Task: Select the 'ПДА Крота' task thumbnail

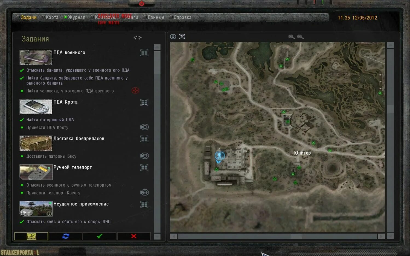Action: click(36, 107)
